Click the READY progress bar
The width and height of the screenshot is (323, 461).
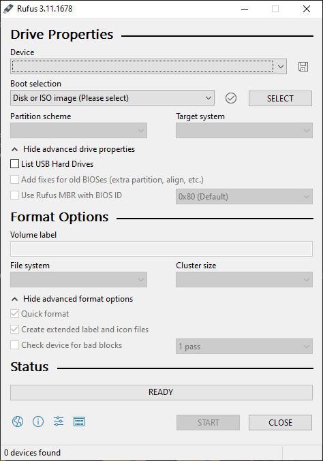point(161,392)
